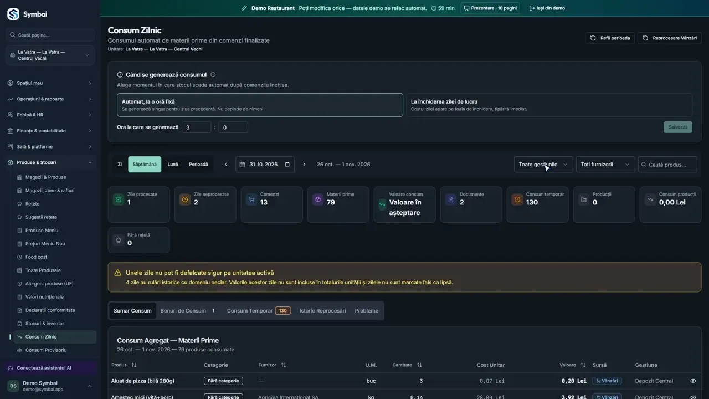Select Automat, la o oră fixă option
The width and height of the screenshot is (709, 399).
coord(260,105)
